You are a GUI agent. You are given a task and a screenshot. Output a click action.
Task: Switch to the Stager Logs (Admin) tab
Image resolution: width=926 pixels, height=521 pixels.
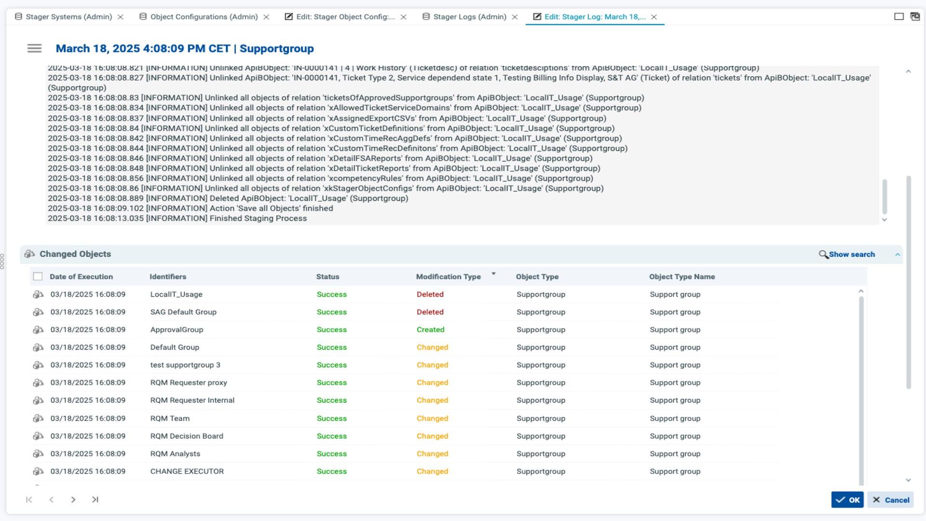click(x=469, y=17)
